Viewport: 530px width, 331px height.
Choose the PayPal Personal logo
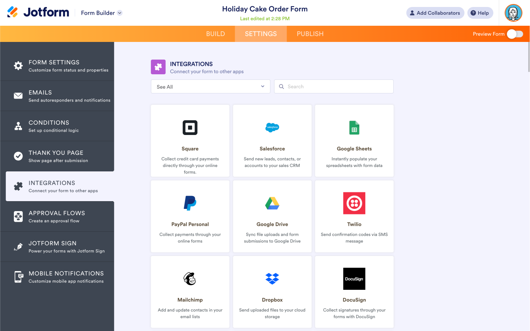(190, 203)
